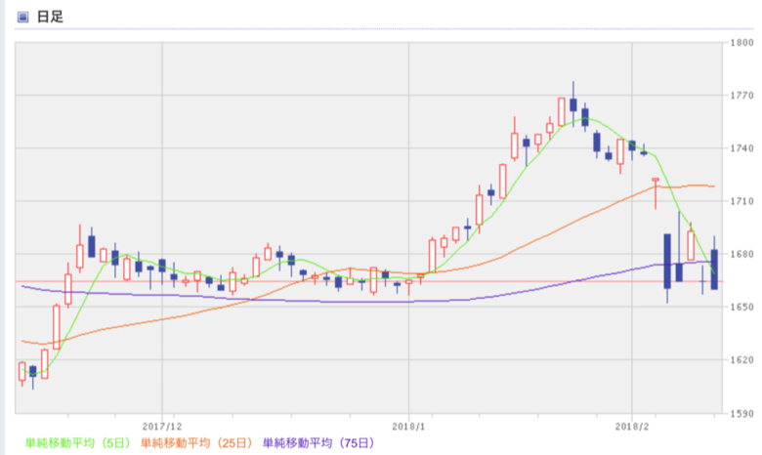
Task: Click the 1650 price axis label
Action: pos(742,307)
